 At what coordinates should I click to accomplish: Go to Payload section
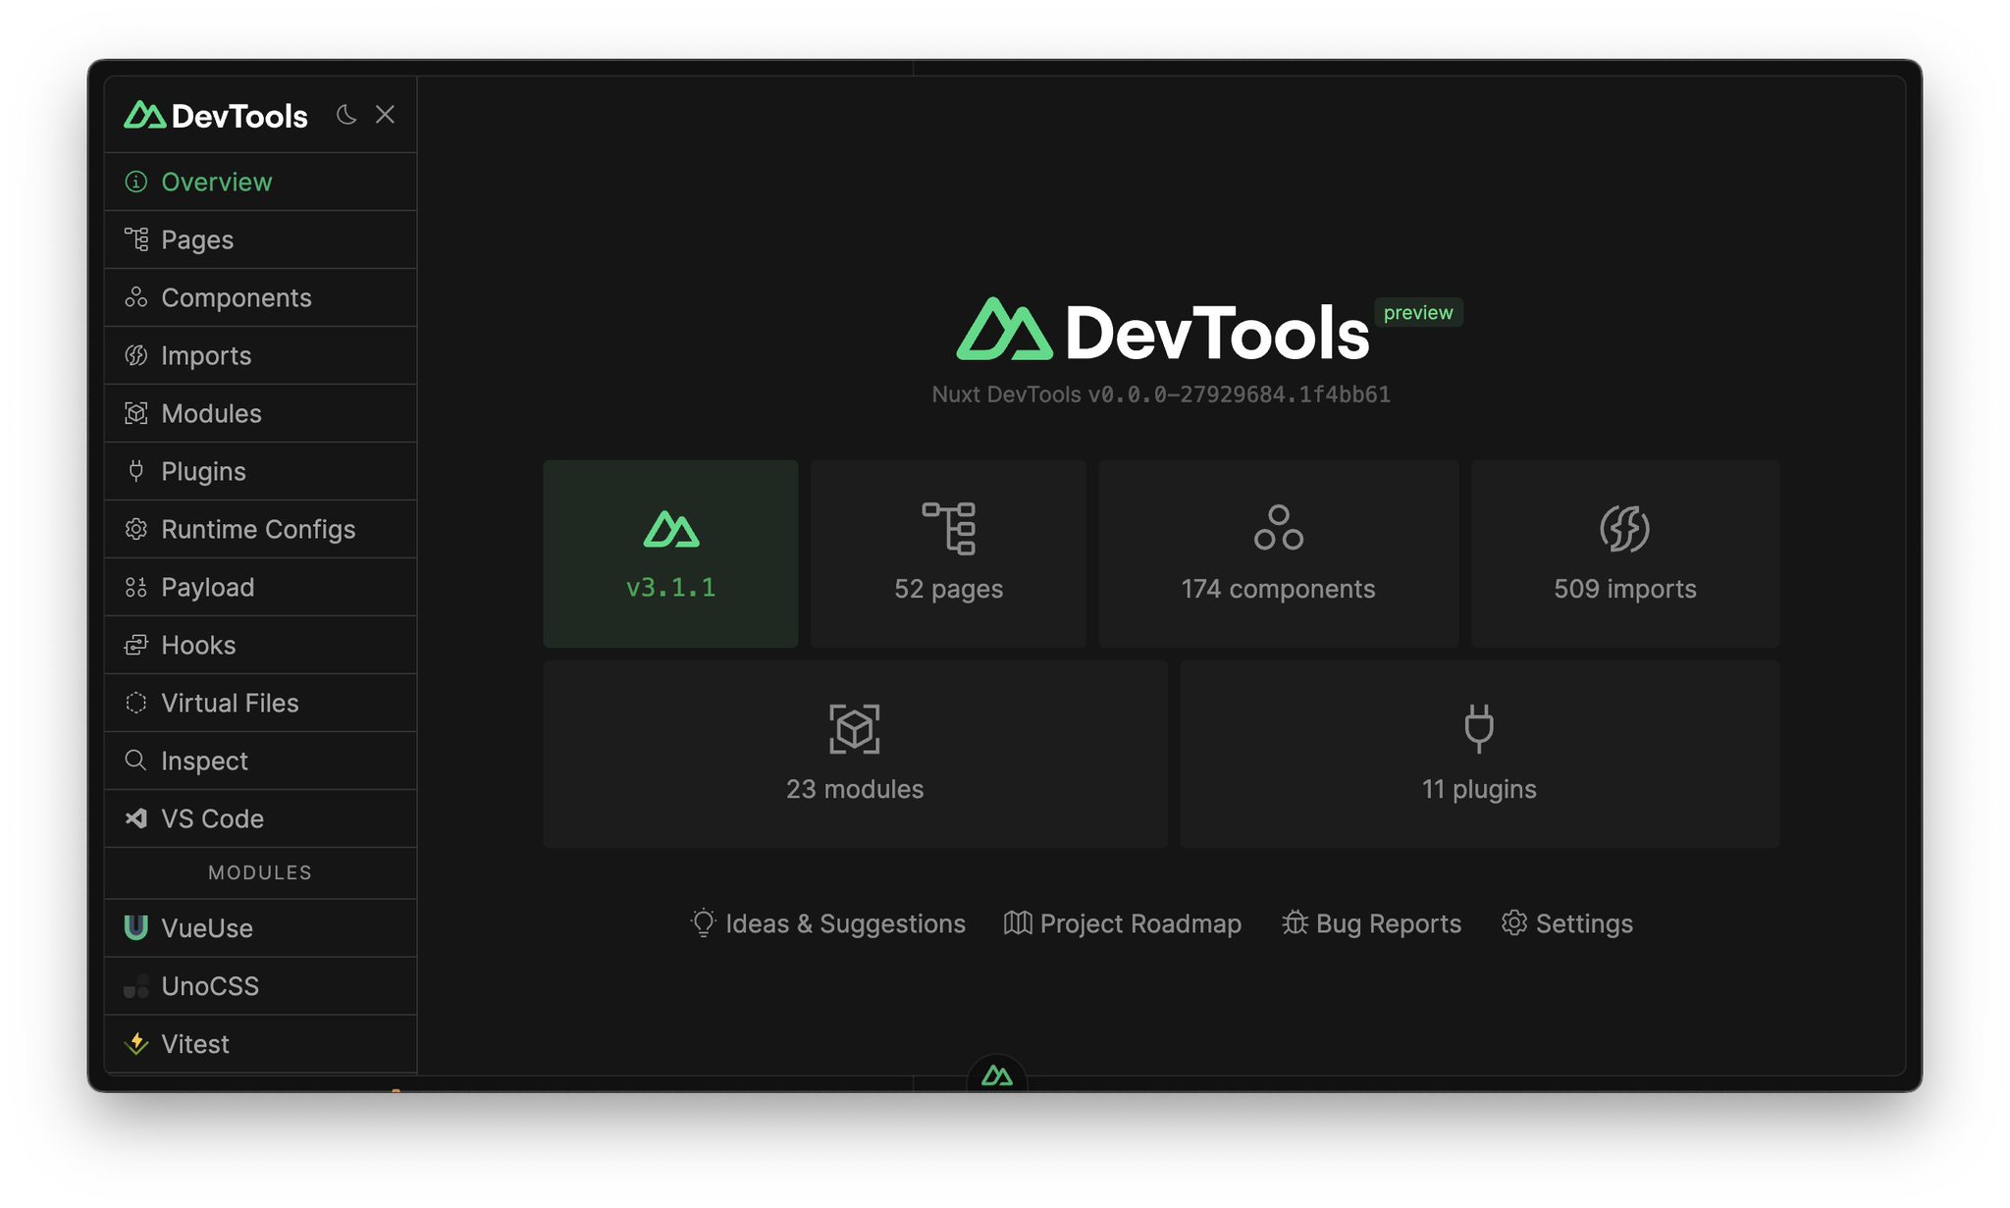[207, 587]
